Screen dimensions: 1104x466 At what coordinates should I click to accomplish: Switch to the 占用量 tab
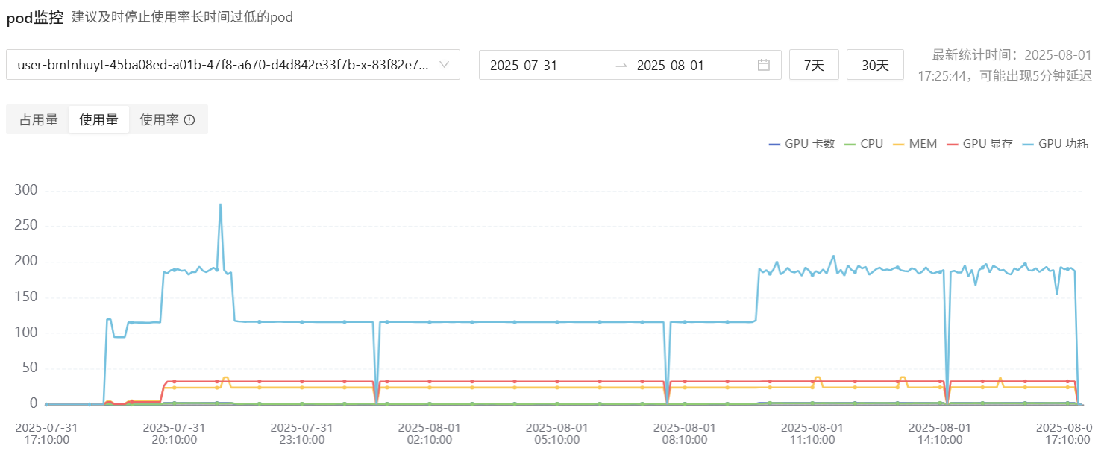click(38, 120)
